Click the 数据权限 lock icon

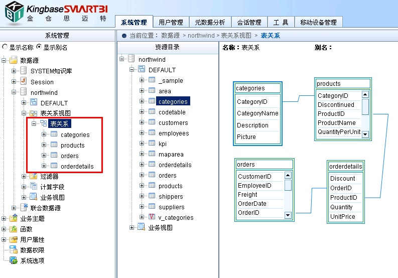14,249
